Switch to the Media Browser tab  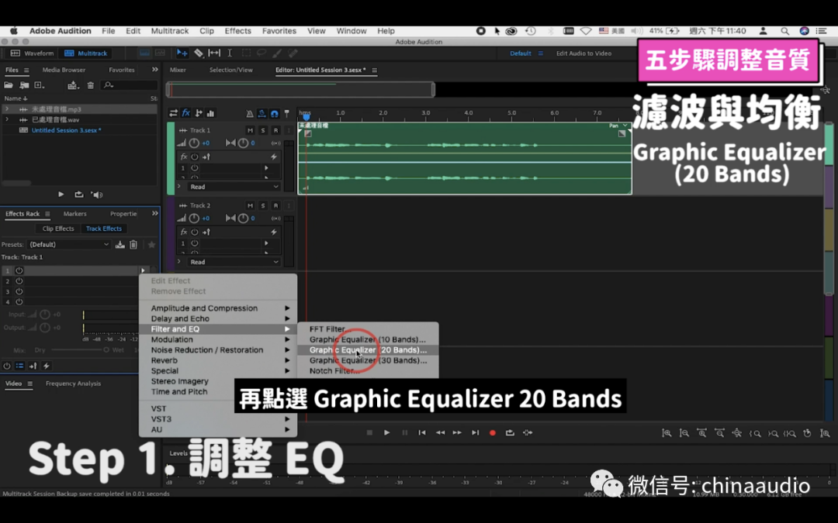(64, 70)
